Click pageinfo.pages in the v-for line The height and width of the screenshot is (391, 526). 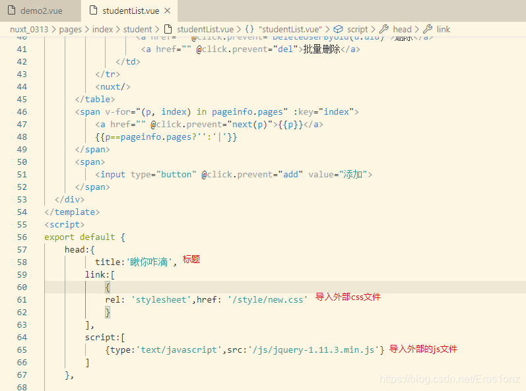(x=247, y=112)
